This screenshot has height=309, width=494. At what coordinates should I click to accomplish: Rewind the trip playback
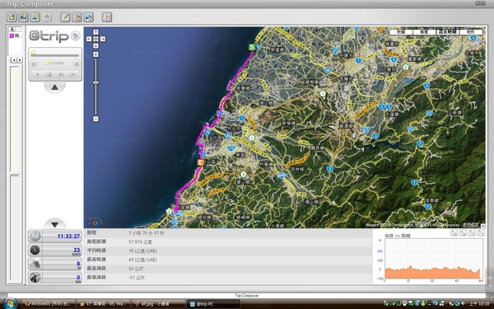pos(61,74)
